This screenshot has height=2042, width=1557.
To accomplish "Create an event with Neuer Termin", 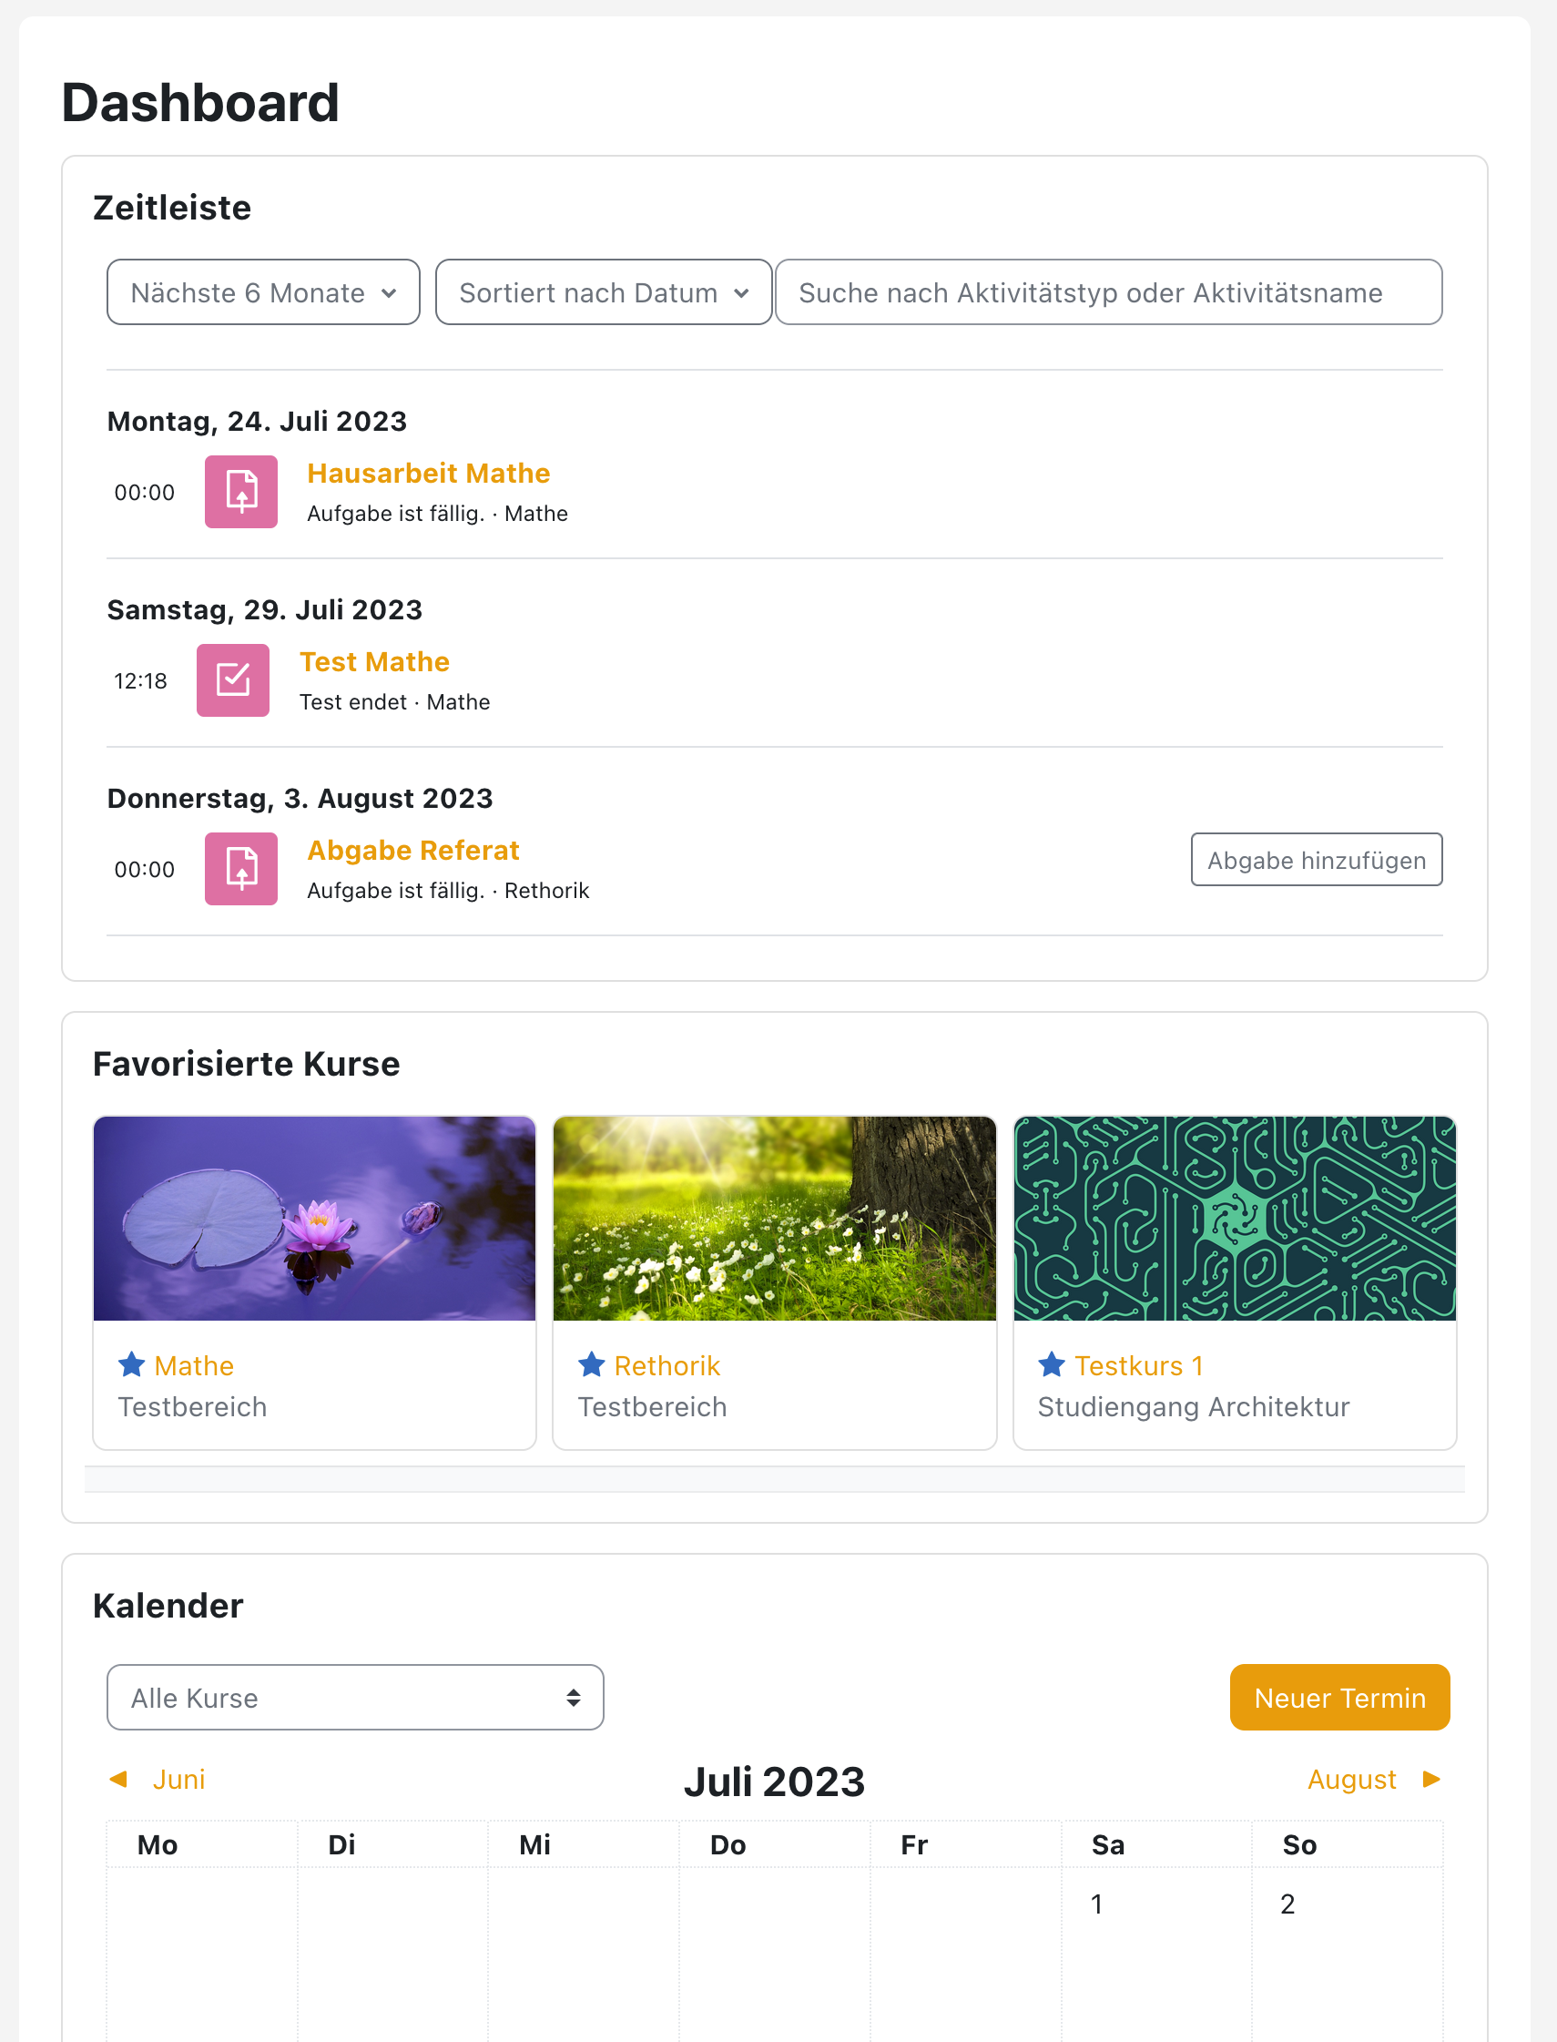I will click(1339, 1697).
